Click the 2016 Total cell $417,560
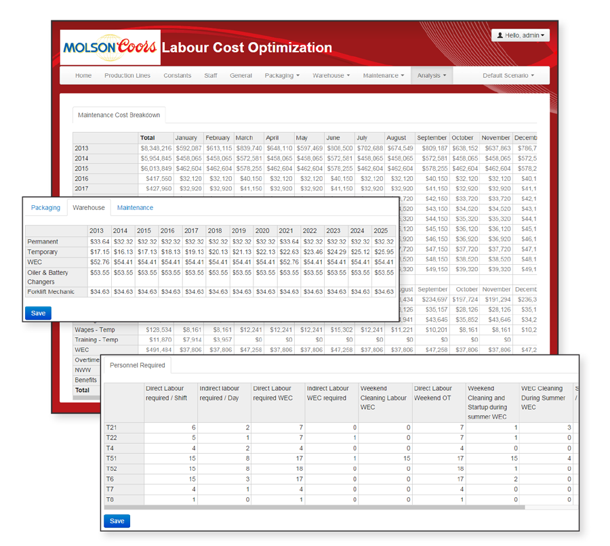610x546 pixels. (156, 179)
